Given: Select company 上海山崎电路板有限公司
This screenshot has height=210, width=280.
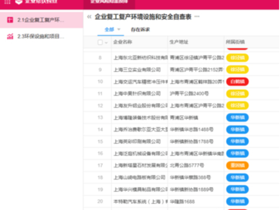Looking at the screenshot, I should click(139, 177).
